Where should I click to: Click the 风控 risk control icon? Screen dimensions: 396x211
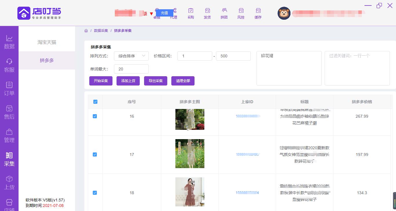click(241, 13)
